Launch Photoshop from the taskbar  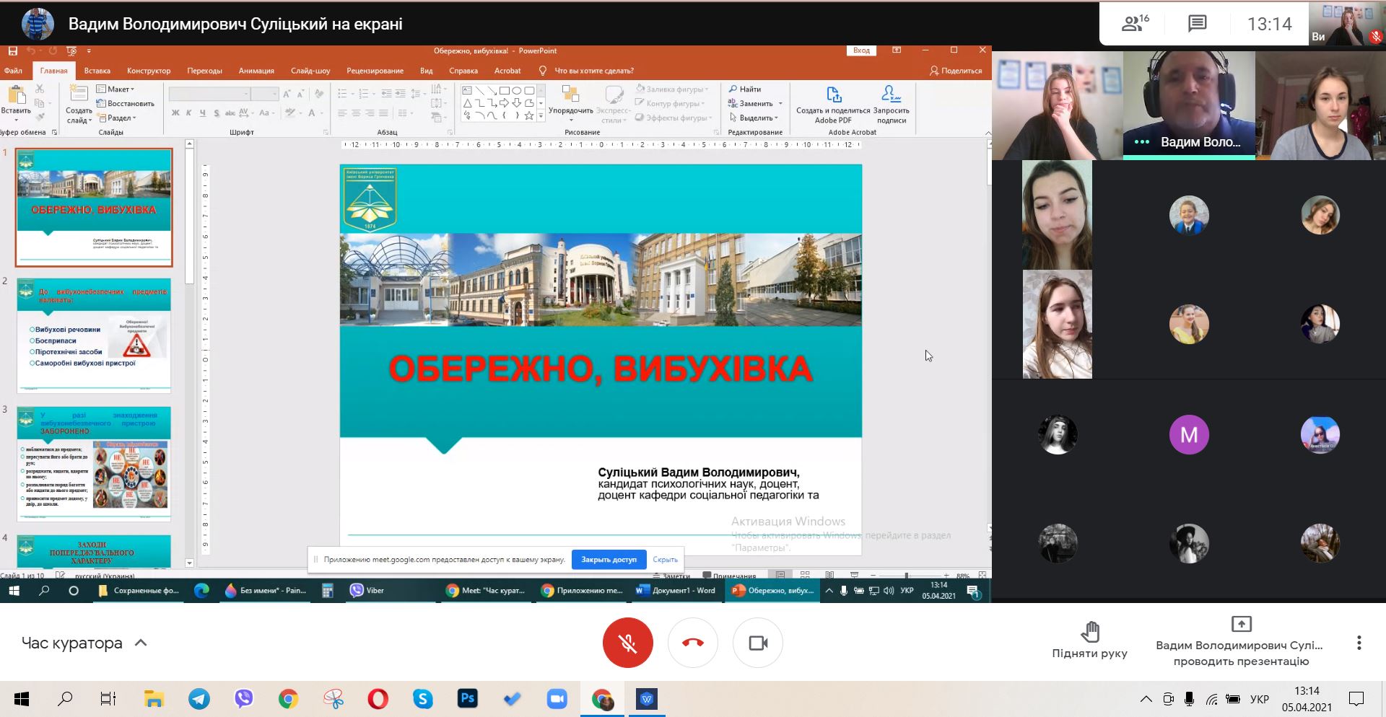tap(468, 699)
